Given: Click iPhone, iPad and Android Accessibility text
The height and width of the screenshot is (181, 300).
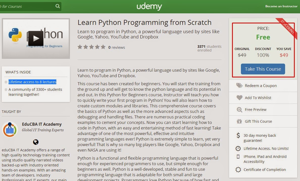Looking at the screenshot, I should pos(265,159).
